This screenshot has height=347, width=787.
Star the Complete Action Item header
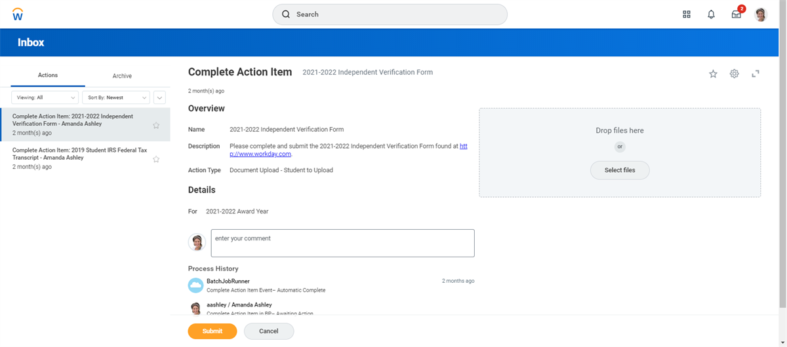pos(713,74)
